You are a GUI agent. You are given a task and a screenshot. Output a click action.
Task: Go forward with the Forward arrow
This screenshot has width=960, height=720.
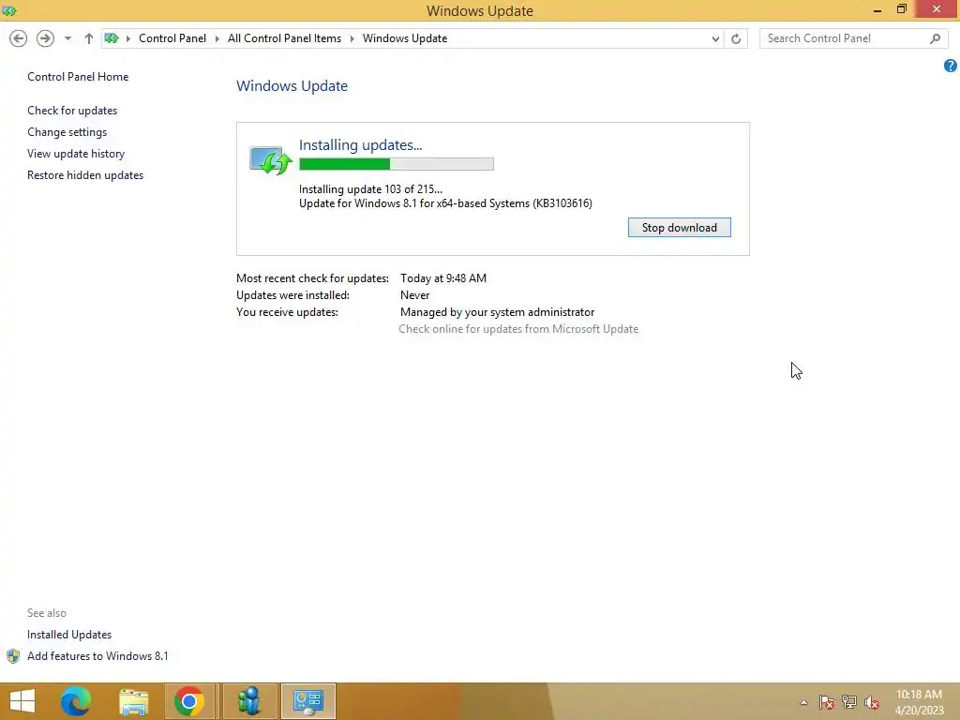45,38
